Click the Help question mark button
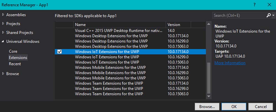276x112 pixels. 254,5
